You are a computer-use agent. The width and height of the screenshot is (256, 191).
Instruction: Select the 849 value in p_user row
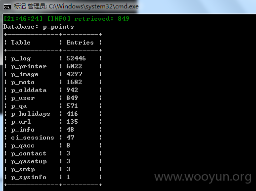click(x=72, y=98)
